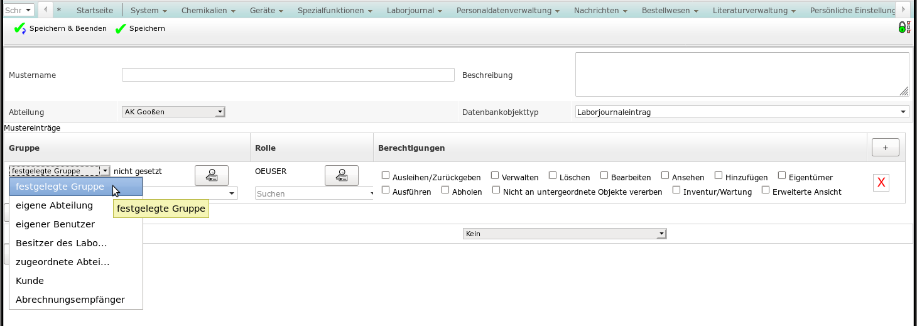Click the Beschreibung text area
This screenshot has height=326, width=917.
[x=741, y=74]
